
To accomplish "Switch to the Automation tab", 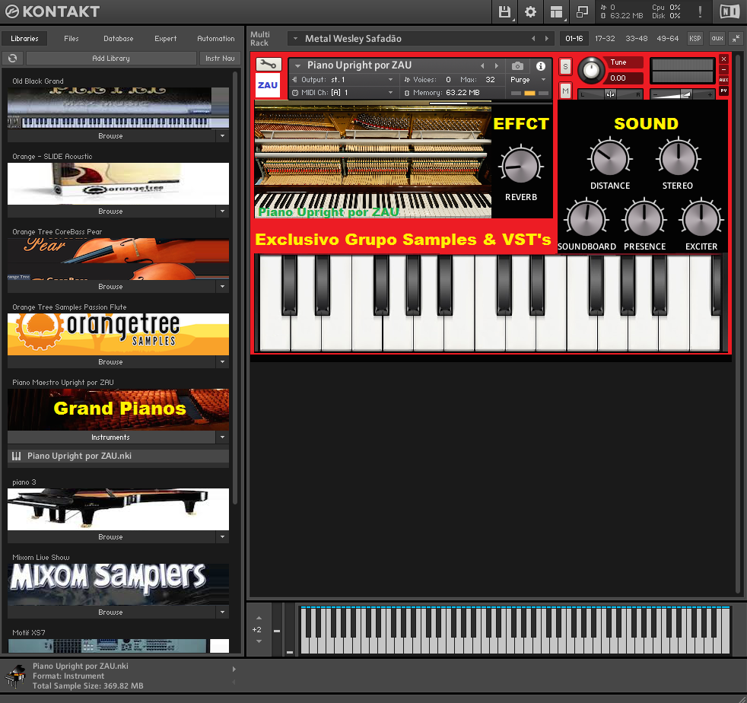I will point(216,39).
